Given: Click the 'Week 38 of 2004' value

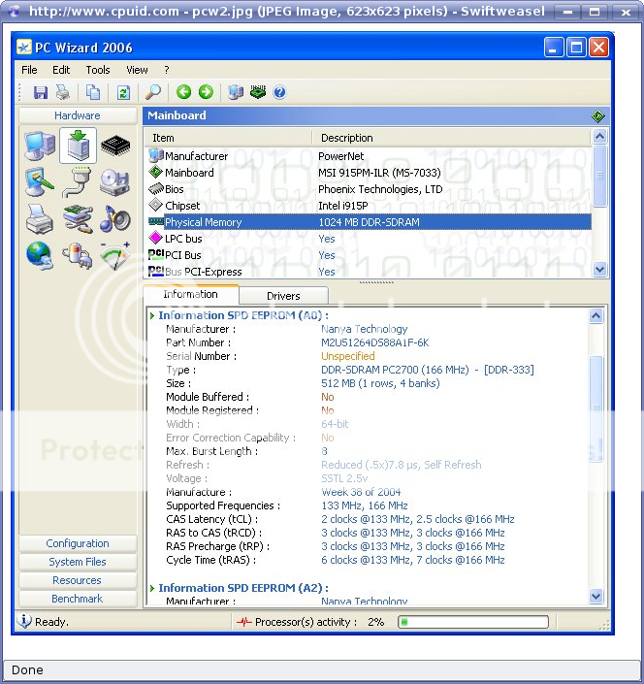Looking at the screenshot, I should [361, 492].
